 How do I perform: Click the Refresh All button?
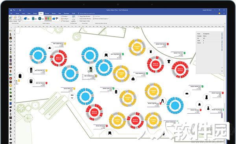pyautogui.click(x=20, y=18)
